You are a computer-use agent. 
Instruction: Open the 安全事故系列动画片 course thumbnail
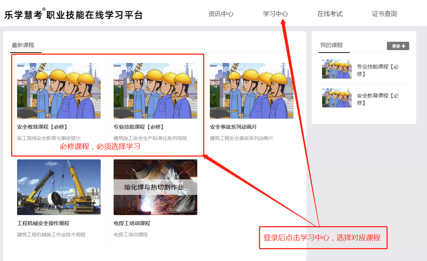[x=252, y=91]
